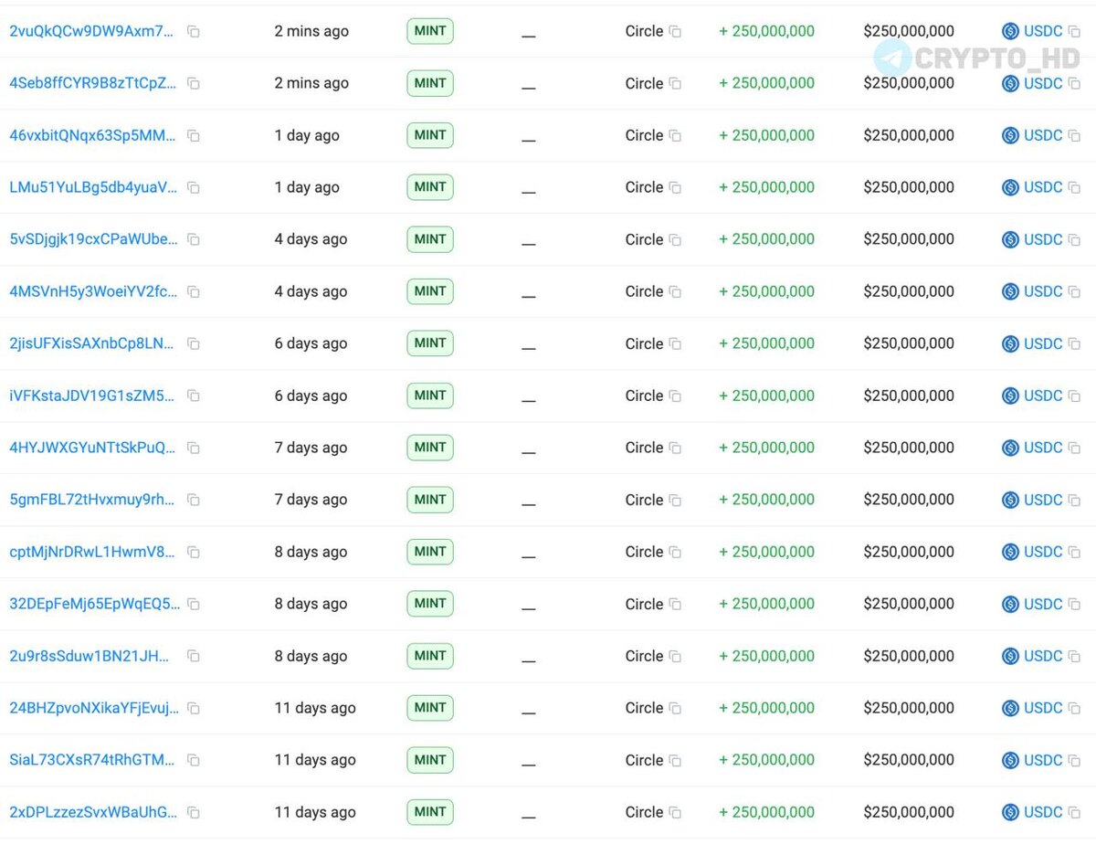Copy signature 4Seb8ffCYR9B8zTtCpZ via copy icon
1096x844 pixels.
tap(194, 83)
